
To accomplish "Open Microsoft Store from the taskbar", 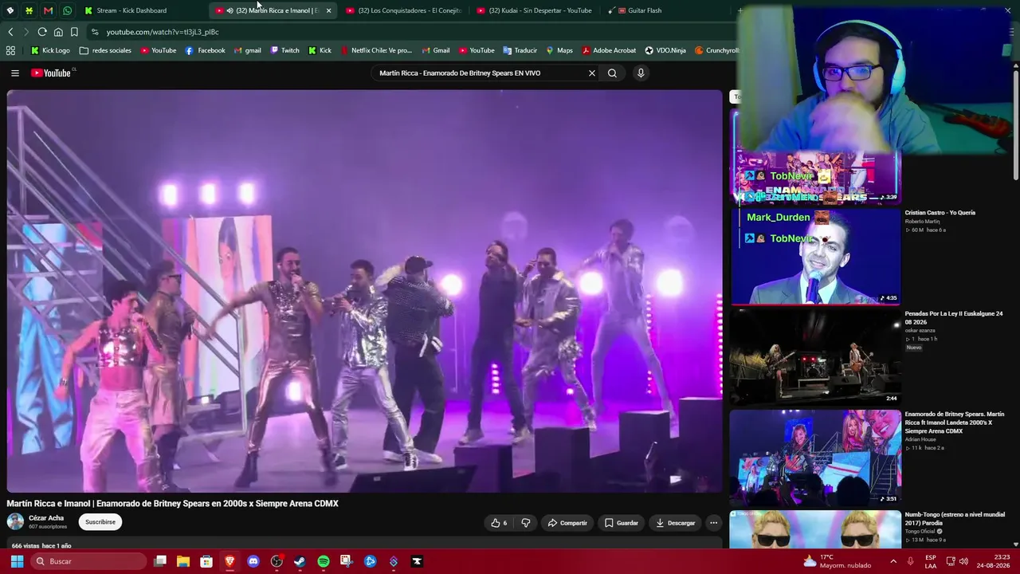I will coord(206,561).
